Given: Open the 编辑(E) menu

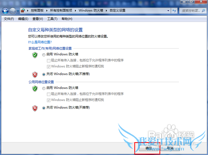Looking at the screenshot, I should click(23, 19).
